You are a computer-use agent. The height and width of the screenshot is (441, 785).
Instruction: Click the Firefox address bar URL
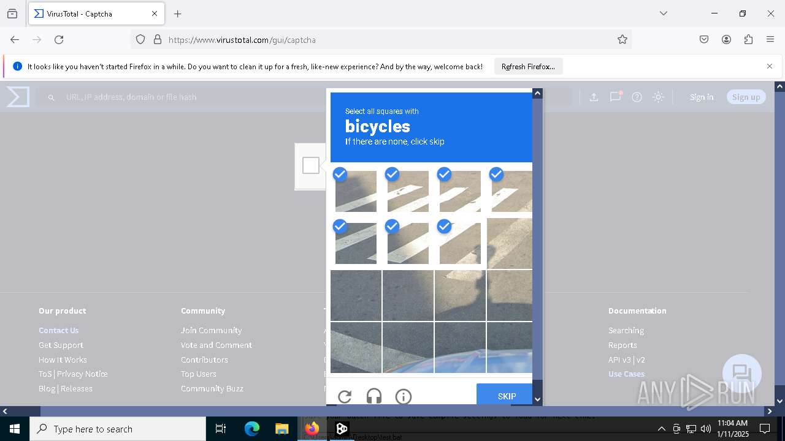pyautogui.click(x=242, y=40)
